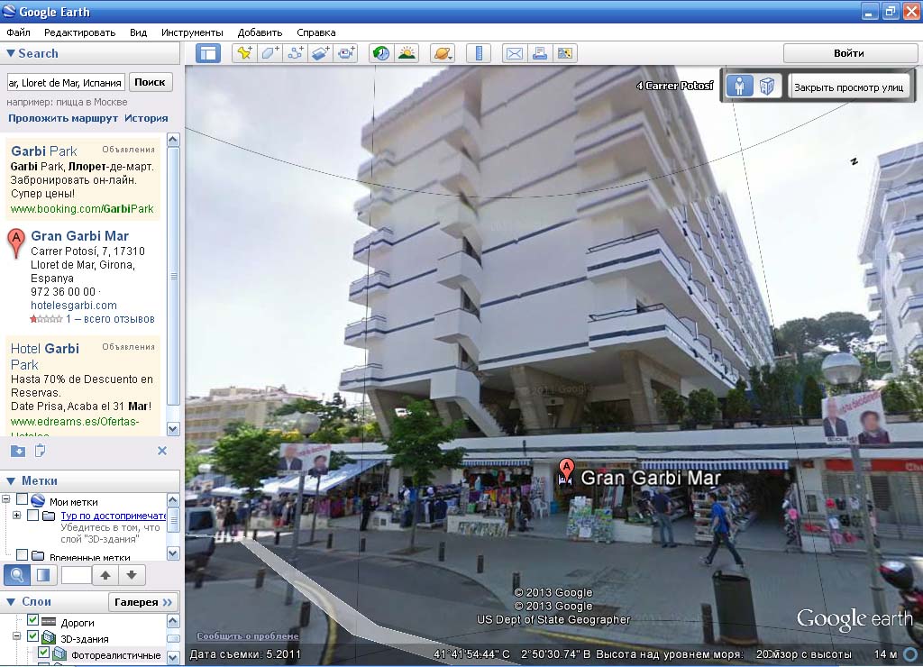This screenshot has width=923, height=667.
Task: Open the Редактировать menu
Action: pyautogui.click(x=79, y=32)
